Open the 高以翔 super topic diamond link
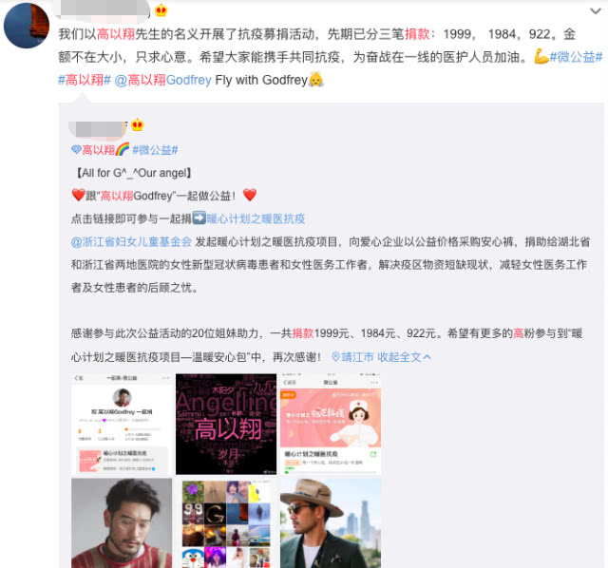Image resolution: width=608 pixels, height=568 pixels. [x=100, y=150]
